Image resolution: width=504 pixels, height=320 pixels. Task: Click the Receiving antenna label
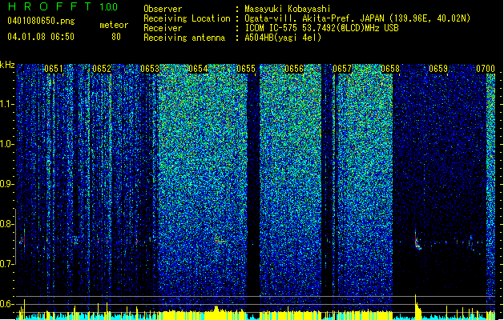[x=184, y=38]
